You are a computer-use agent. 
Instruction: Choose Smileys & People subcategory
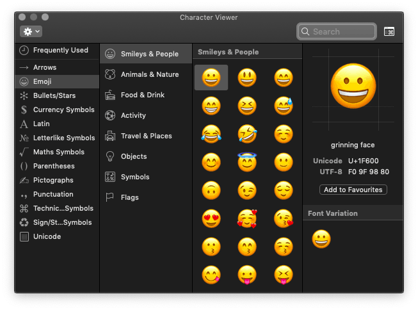click(146, 54)
